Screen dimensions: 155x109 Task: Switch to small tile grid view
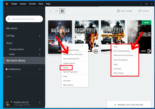51,11
